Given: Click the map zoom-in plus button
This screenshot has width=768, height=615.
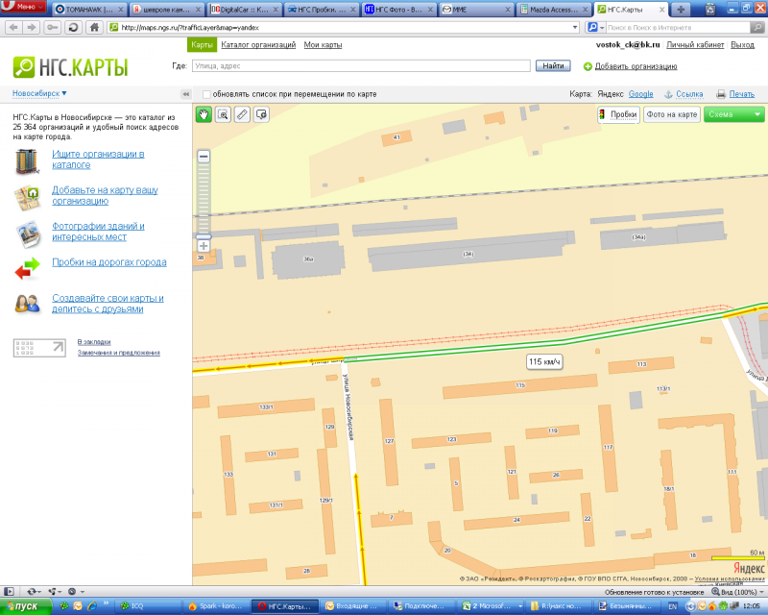Looking at the screenshot, I should click(x=204, y=246).
